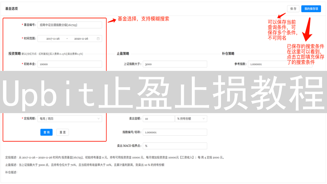The image size is (327, 184).
Task: Open calendar icon in 时间范围 field
Action: 98,38
